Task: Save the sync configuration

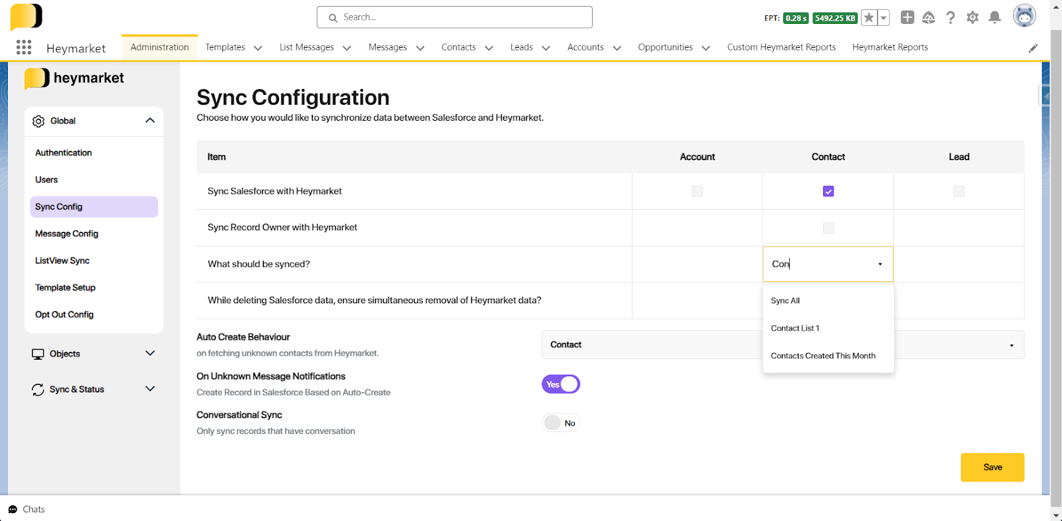Action: click(992, 467)
